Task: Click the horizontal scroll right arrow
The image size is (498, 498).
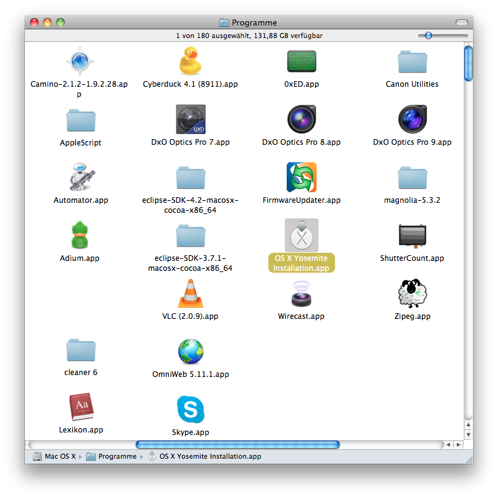Action: point(458,444)
